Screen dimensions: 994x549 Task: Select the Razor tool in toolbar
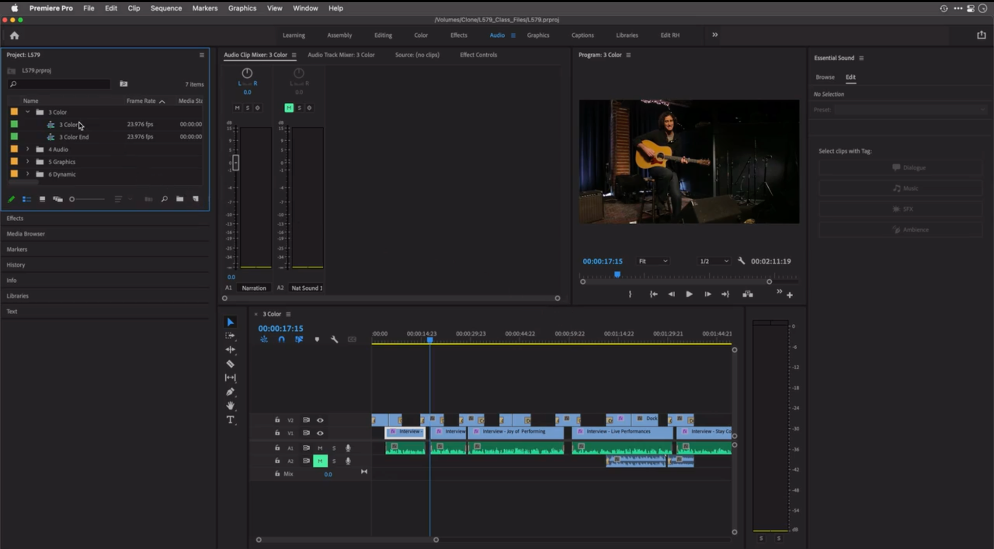click(x=231, y=363)
